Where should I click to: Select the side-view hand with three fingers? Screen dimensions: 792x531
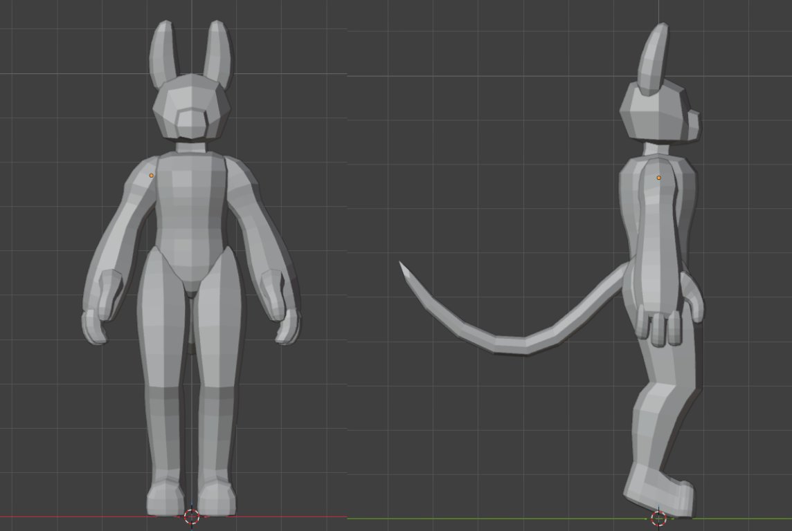[658, 325]
